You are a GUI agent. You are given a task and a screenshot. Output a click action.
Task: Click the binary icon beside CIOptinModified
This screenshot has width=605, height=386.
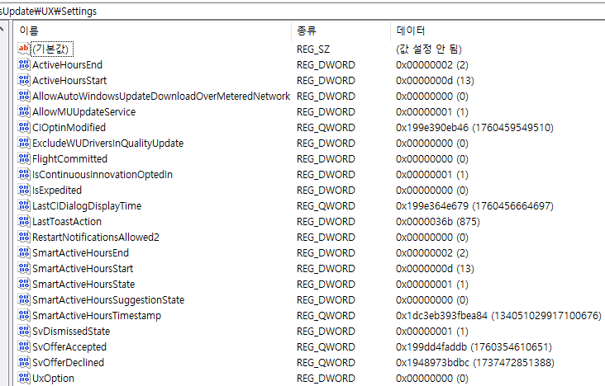(x=23, y=127)
